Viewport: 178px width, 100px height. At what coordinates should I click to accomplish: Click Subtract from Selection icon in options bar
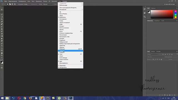click(x=12, y=4)
